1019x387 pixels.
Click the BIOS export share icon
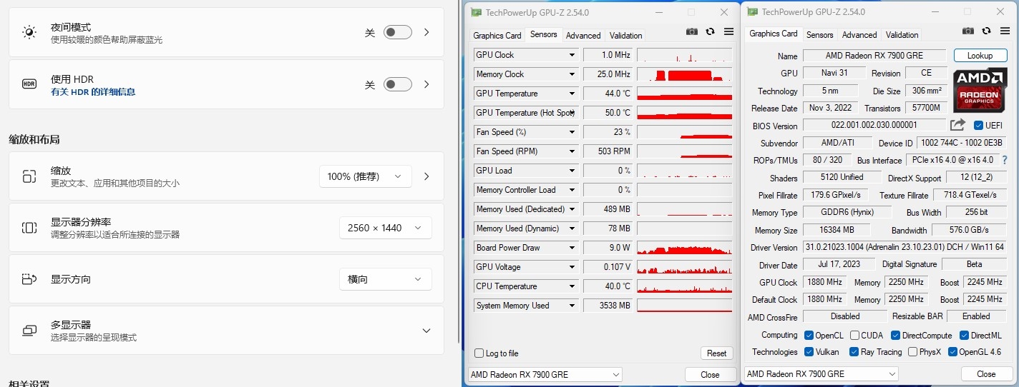tap(957, 125)
